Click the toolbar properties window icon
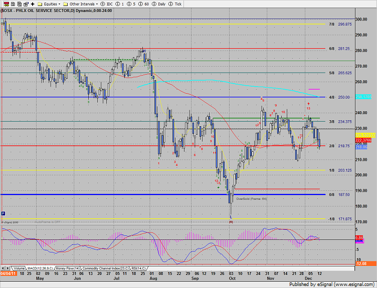 click(x=26, y=4)
